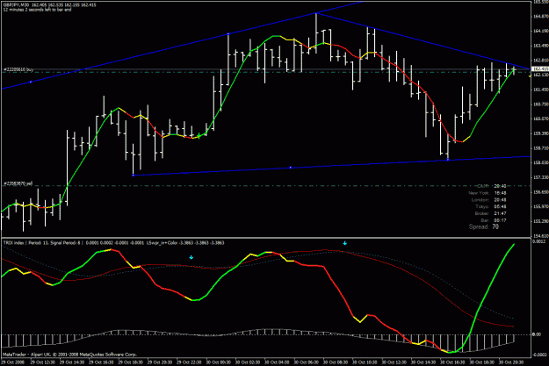This screenshot has height=366, width=549.
Task: Click the 29 Oct 14:30 time axis label
Action: [72, 362]
